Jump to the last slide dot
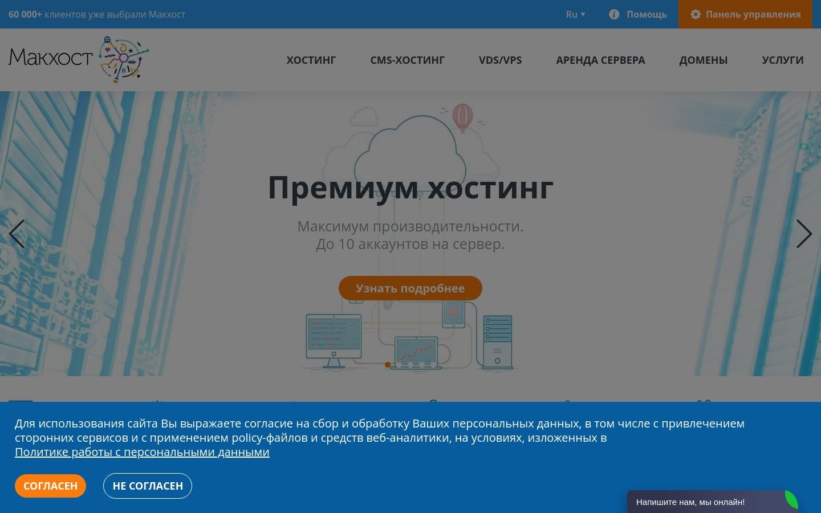 (433, 365)
